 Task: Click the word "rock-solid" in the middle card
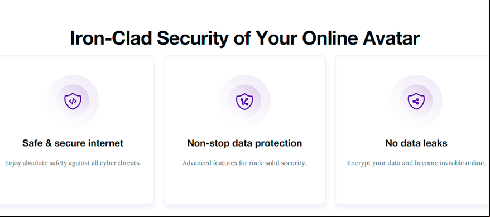[262, 163]
